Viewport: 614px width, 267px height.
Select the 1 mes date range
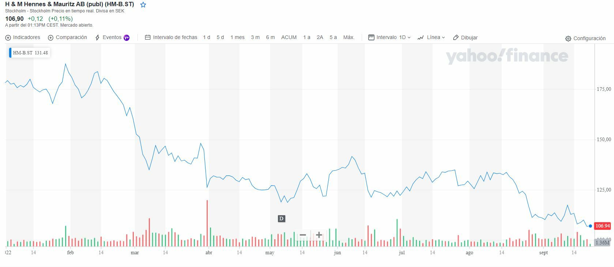(237, 38)
